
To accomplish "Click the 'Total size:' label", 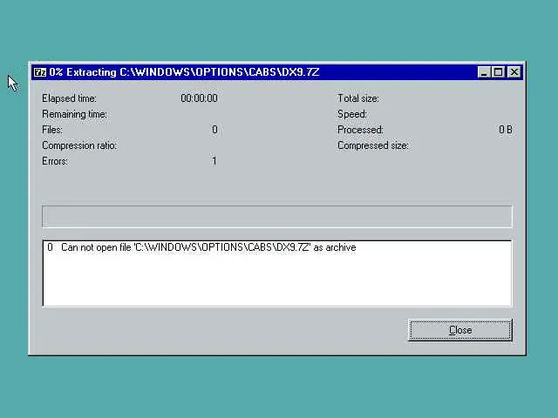I will coord(358,98).
